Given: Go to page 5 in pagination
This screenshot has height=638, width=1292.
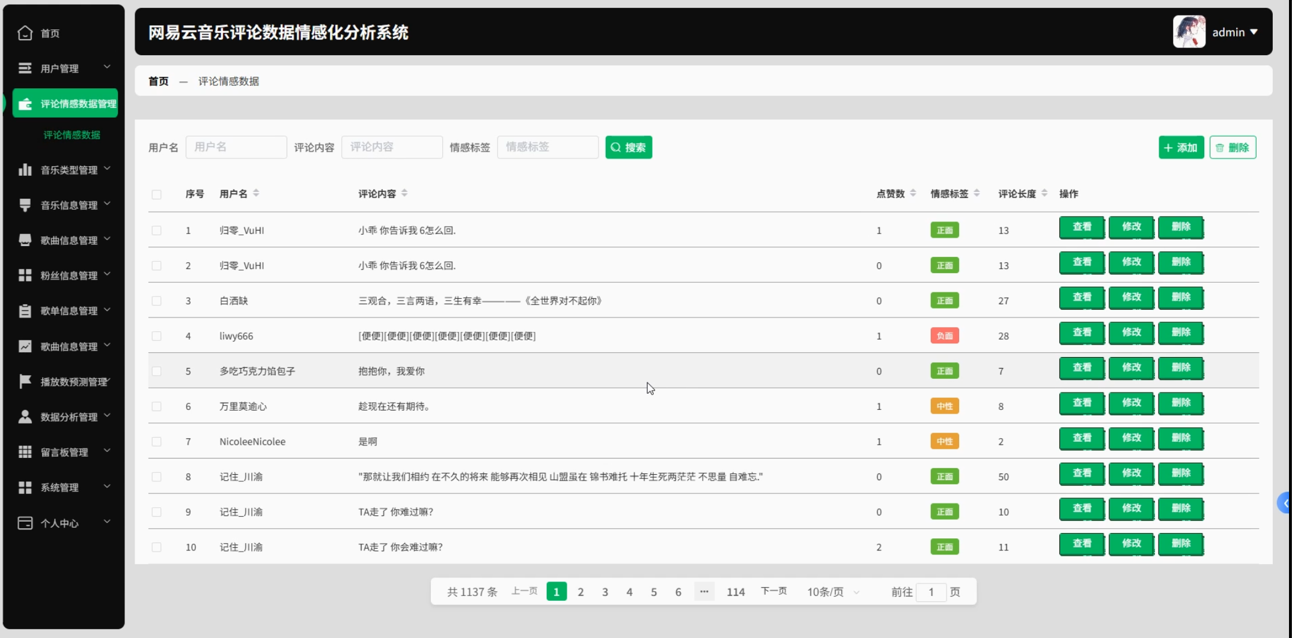Looking at the screenshot, I should (654, 592).
